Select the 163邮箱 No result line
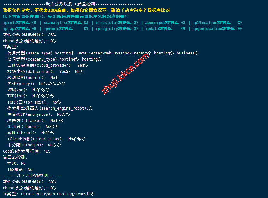268x198 pixels. [20, 170]
